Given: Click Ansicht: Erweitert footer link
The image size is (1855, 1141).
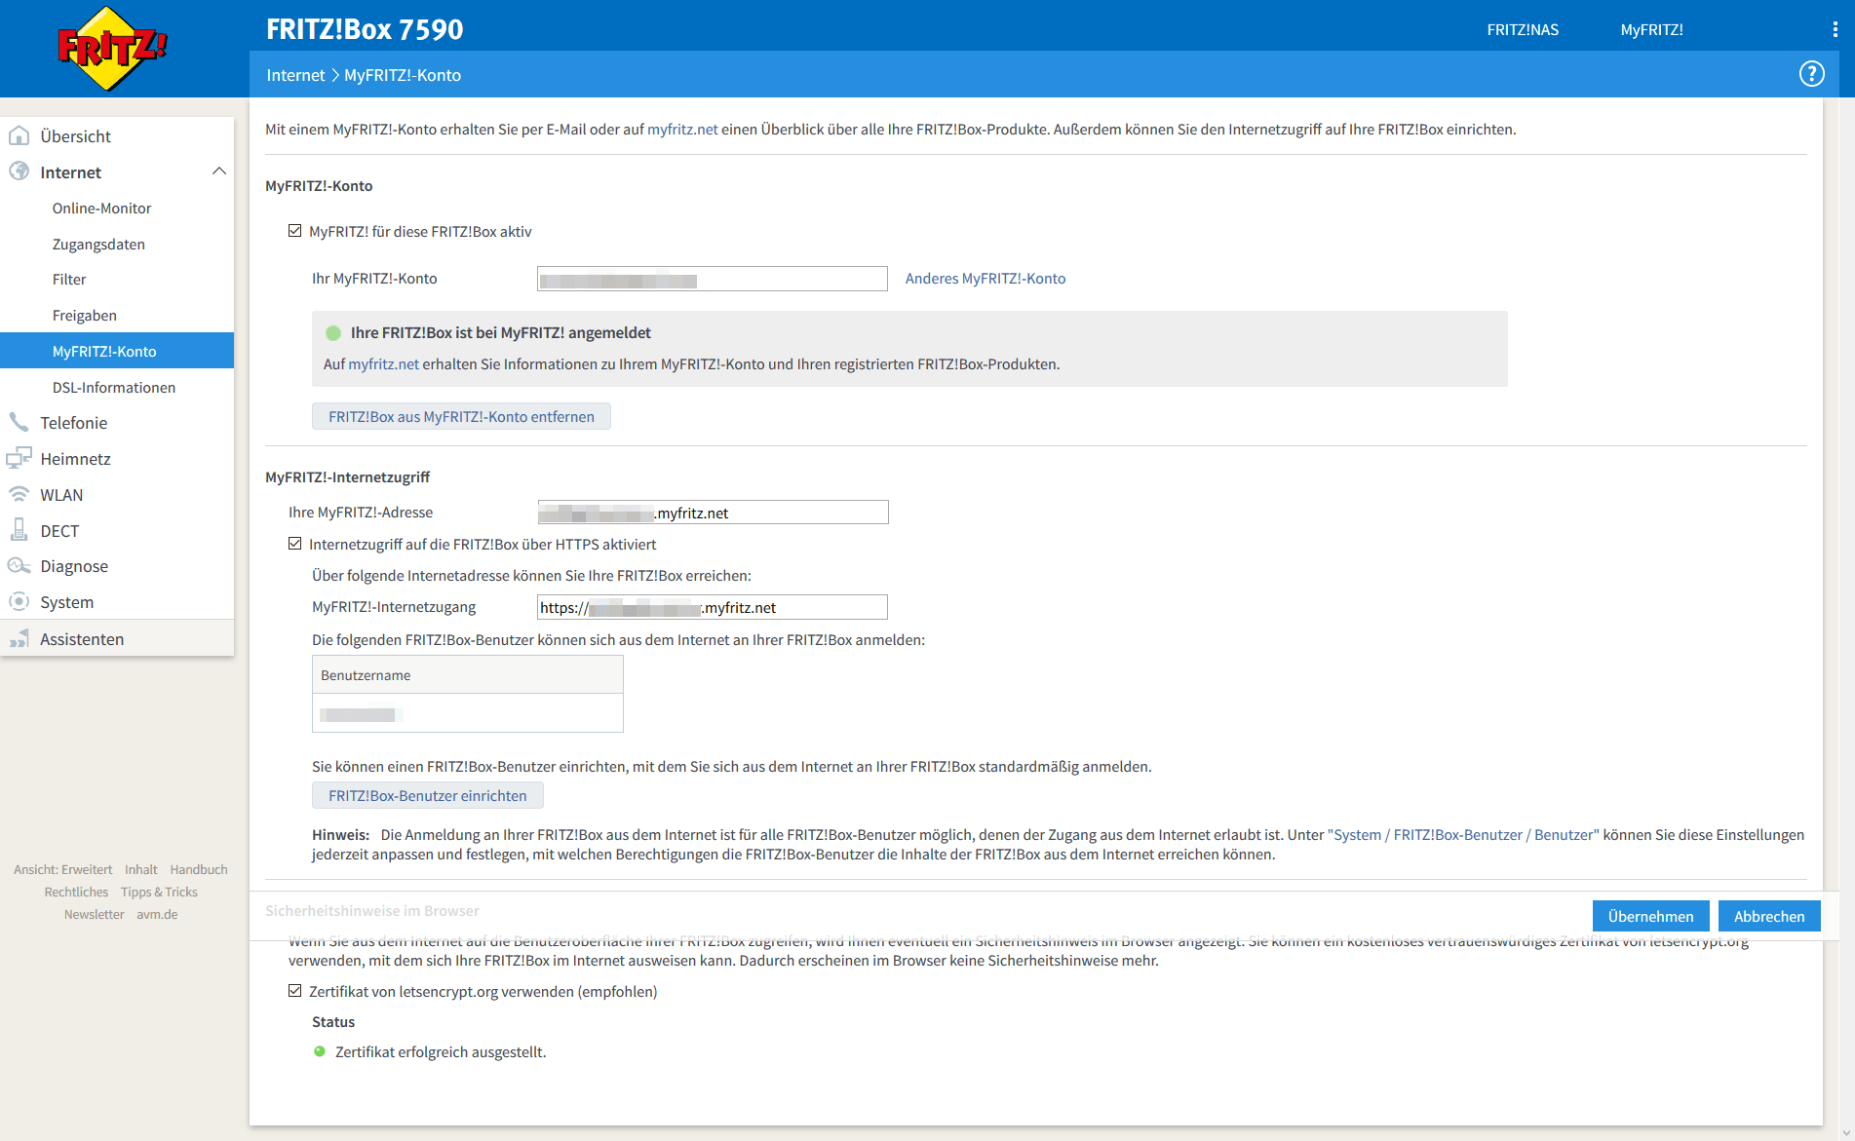Looking at the screenshot, I should click(62, 869).
